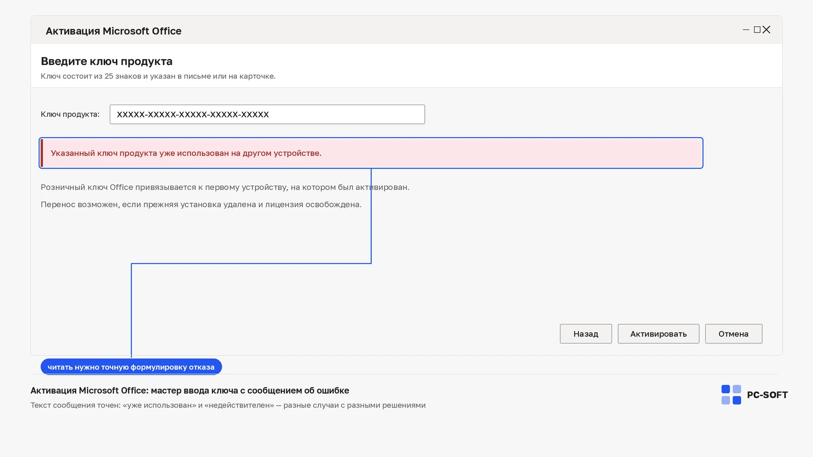This screenshot has height=457, width=813.
Task: Close the Активация Microsoft Office window
Action: [x=767, y=30]
